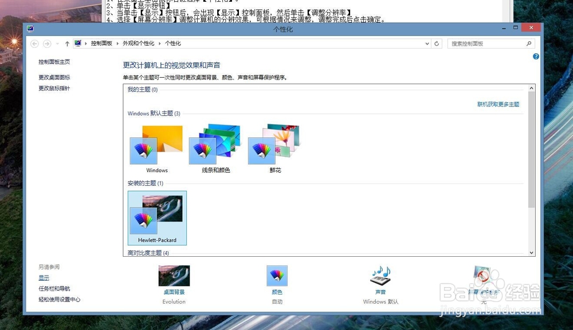Click the search magnifier icon

529,44
